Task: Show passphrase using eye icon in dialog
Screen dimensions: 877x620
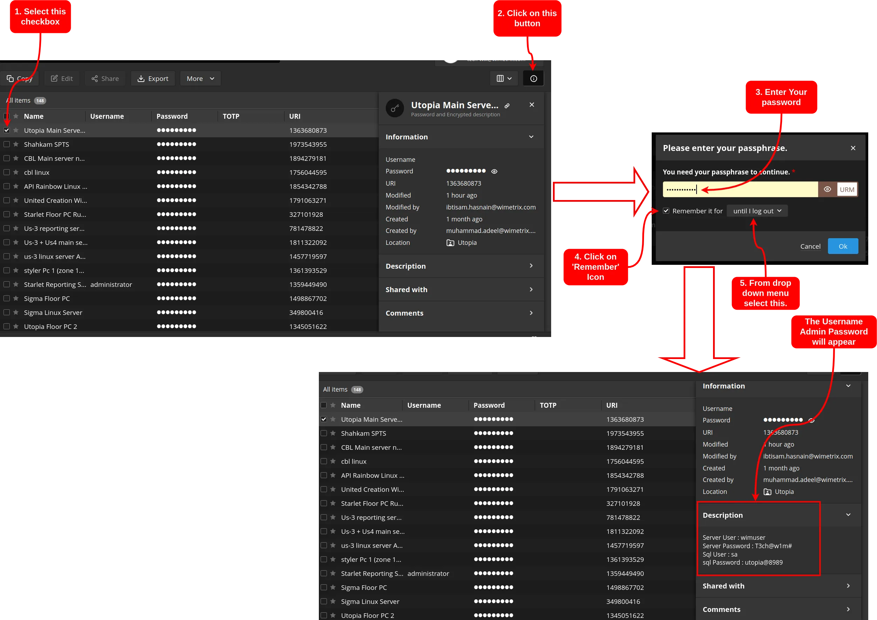Action: point(827,190)
